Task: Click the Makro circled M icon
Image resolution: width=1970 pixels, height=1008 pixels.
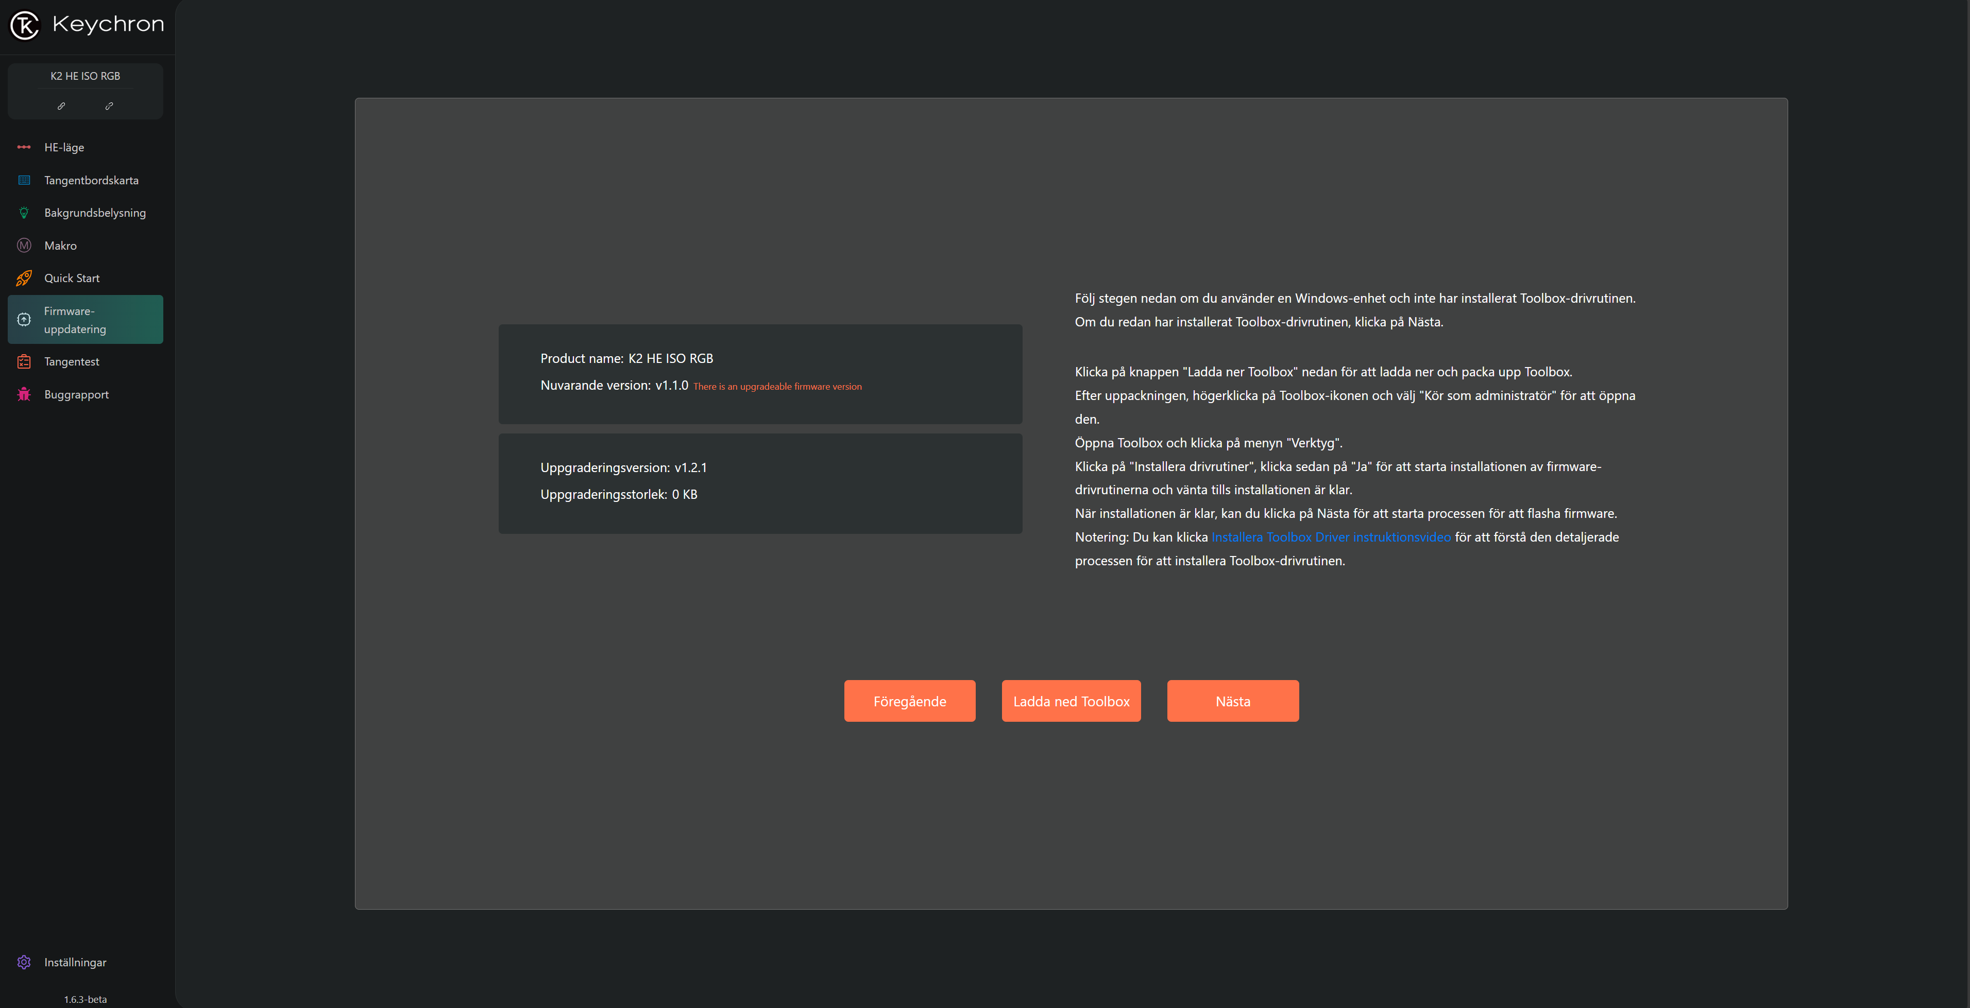Action: 24,246
